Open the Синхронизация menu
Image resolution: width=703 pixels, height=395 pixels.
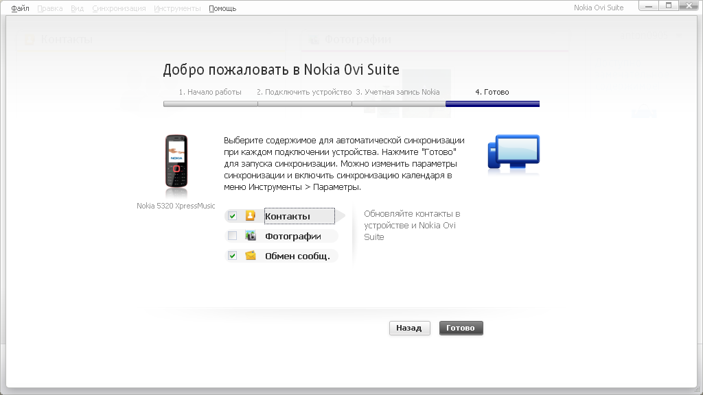click(119, 8)
